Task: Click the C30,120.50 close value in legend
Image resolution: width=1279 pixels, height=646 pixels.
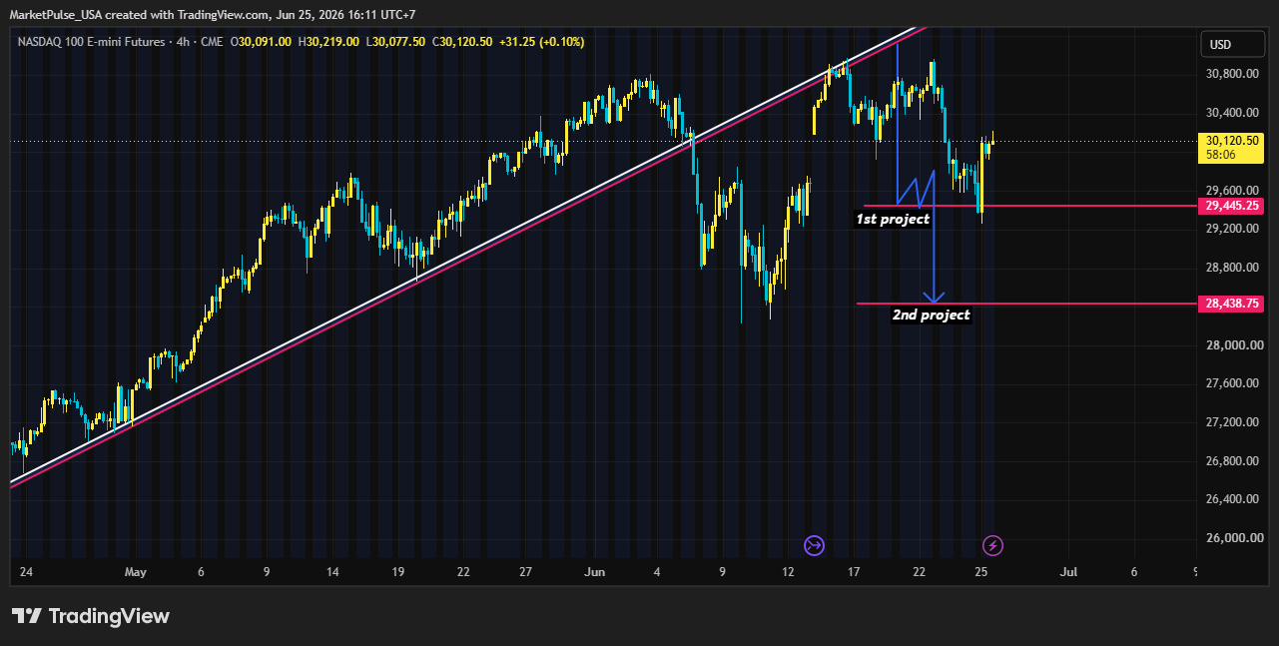Action: pos(462,42)
